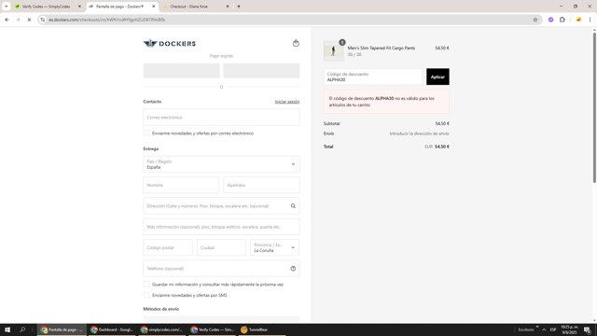Viewport: 597px width, 336px height.
Task: Click the Escritorio toolbar label on taskbar
Action: (526, 329)
